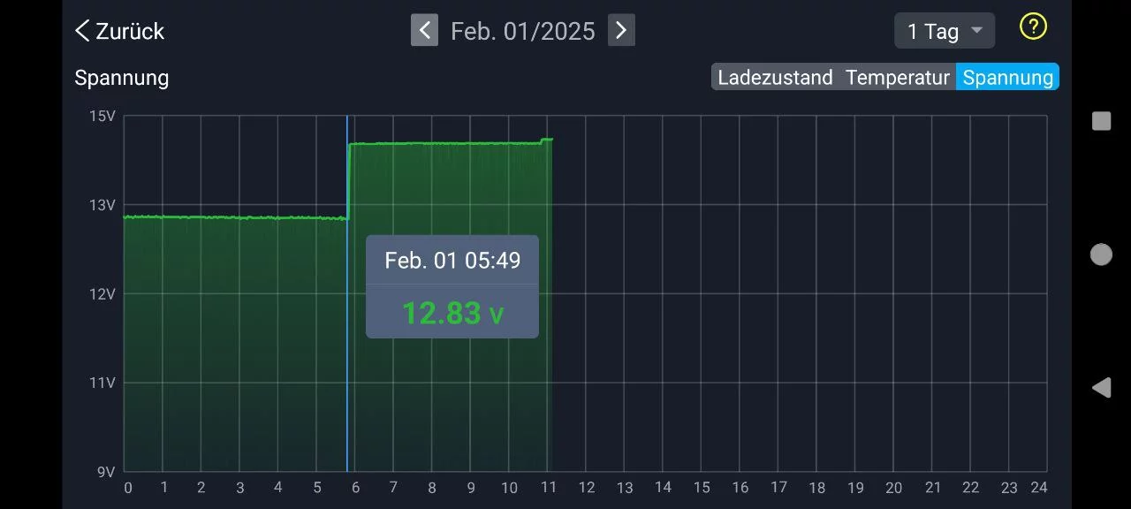Tap the chart at hour 8 label
The height and width of the screenshot is (509, 1131).
coord(432,488)
